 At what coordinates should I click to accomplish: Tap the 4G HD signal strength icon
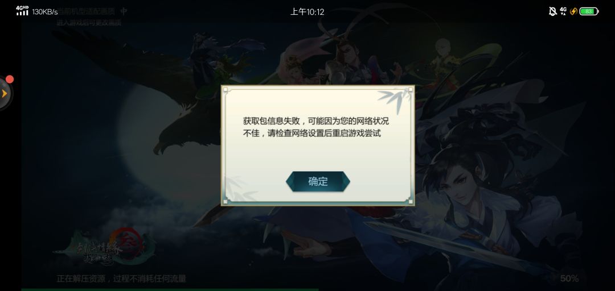22,11
